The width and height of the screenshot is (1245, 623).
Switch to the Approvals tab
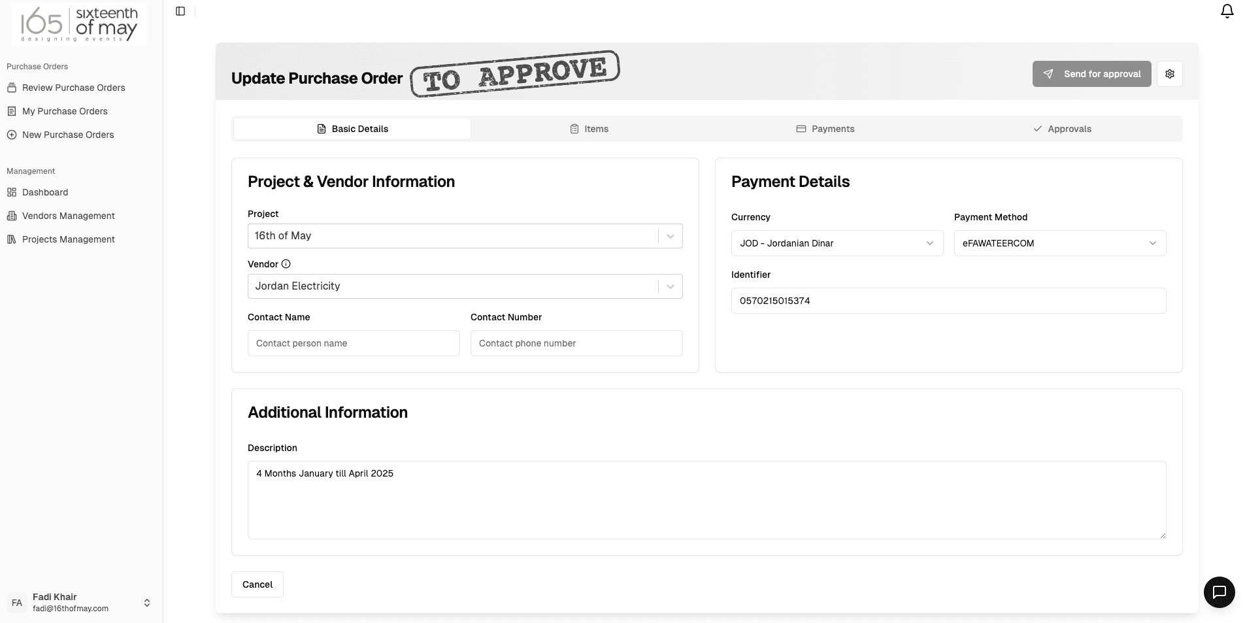[x=1062, y=129]
